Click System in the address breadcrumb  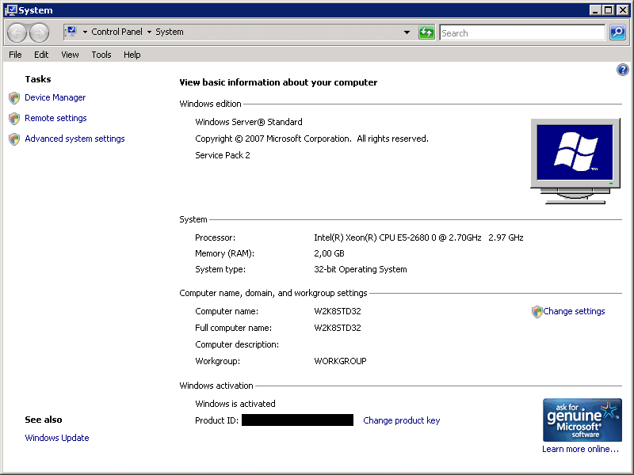coord(170,32)
